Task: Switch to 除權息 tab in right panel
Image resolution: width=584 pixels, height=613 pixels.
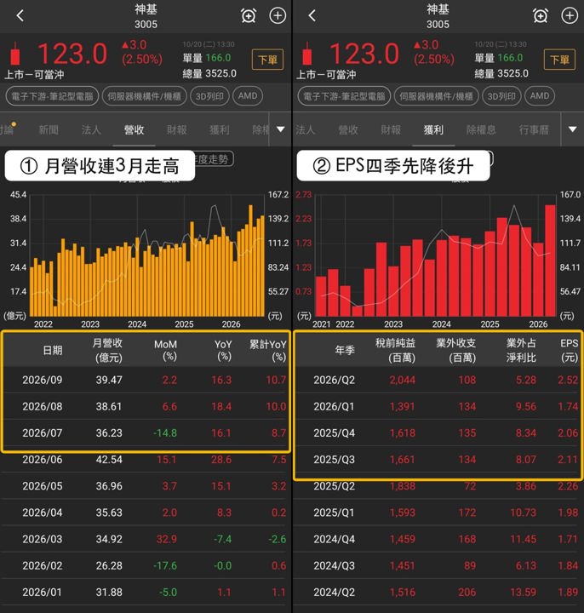Action: point(481,129)
